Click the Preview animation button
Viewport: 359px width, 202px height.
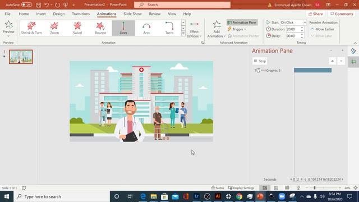tap(8, 29)
